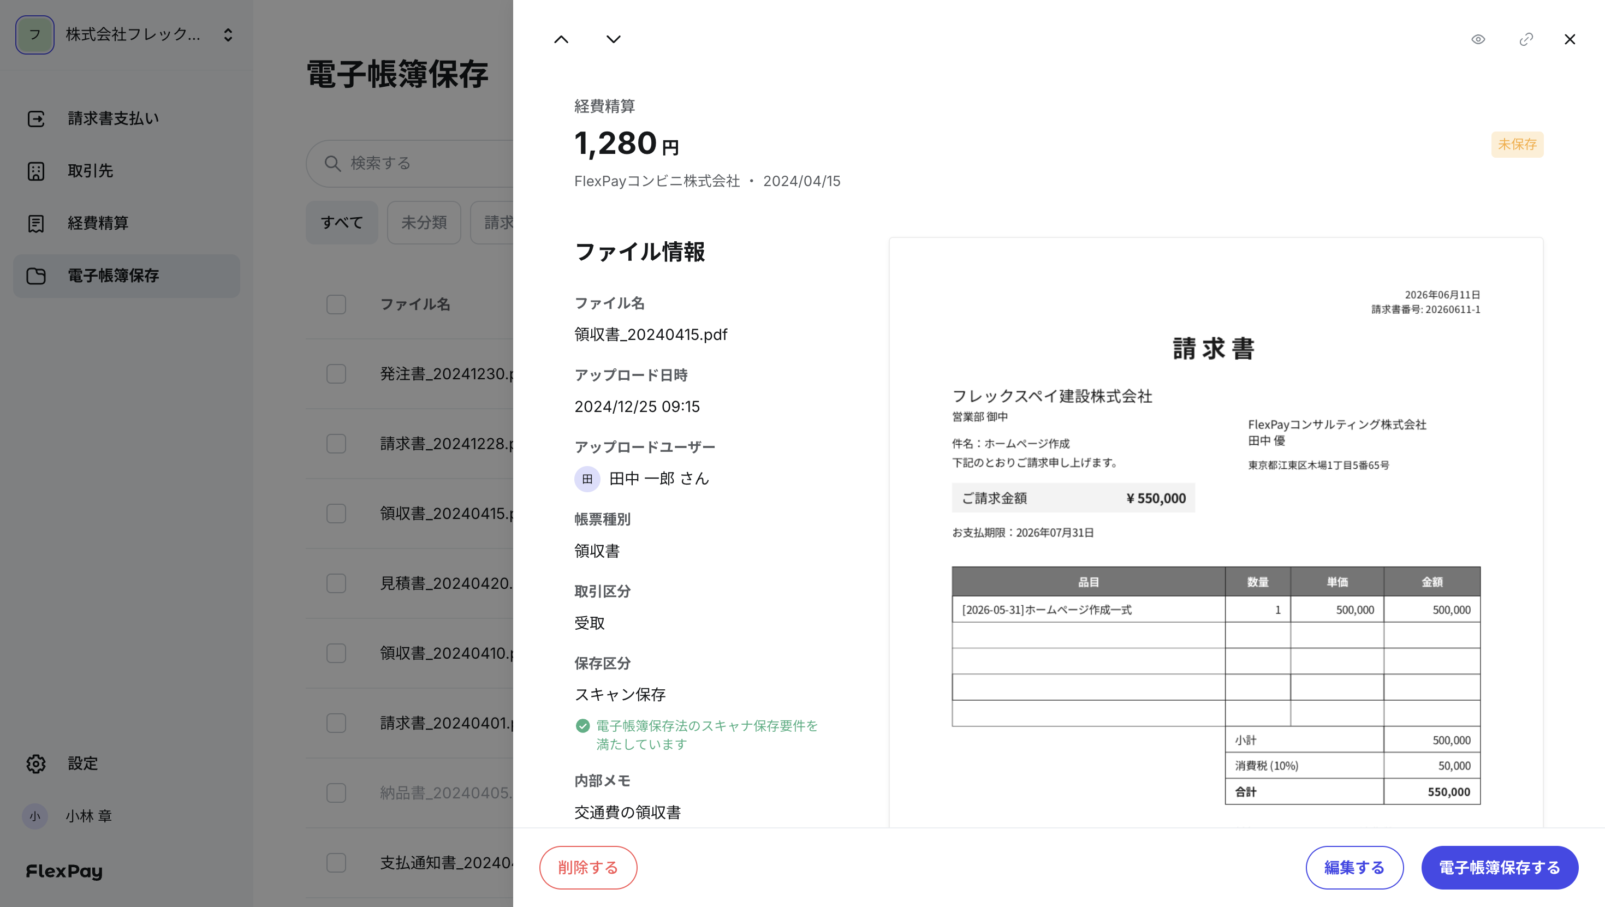Click the 請求書 document preview
1605x907 pixels.
click(1216, 532)
